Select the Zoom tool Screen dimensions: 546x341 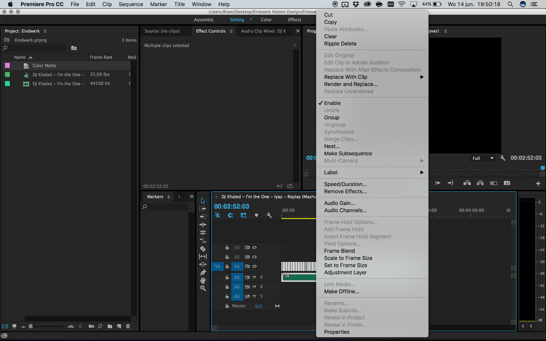click(x=203, y=288)
